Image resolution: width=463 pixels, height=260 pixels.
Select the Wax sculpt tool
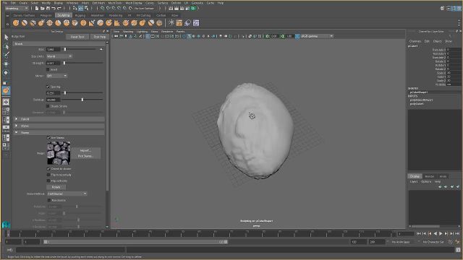[101, 23]
